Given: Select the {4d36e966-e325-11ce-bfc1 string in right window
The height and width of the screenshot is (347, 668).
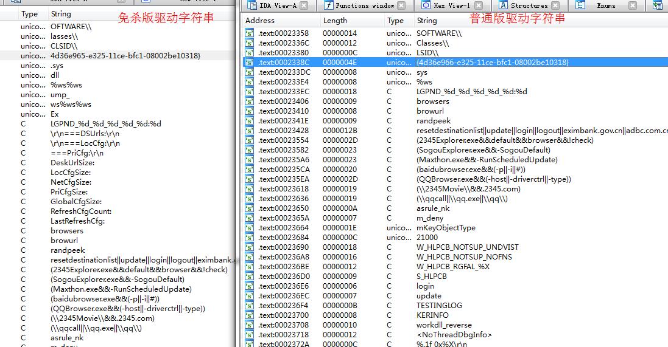Looking at the screenshot, I should (x=493, y=63).
